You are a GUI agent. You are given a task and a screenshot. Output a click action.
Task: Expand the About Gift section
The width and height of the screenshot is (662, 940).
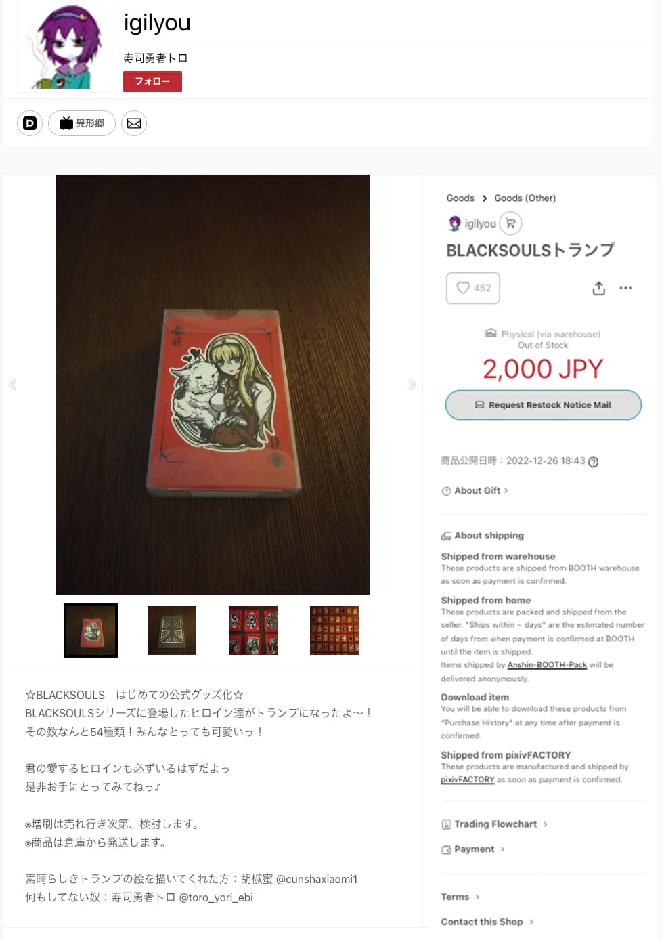point(475,491)
